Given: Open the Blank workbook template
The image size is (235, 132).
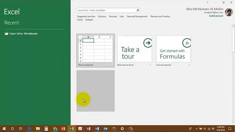Looking at the screenshot, I should pyautogui.click(x=95, y=51).
